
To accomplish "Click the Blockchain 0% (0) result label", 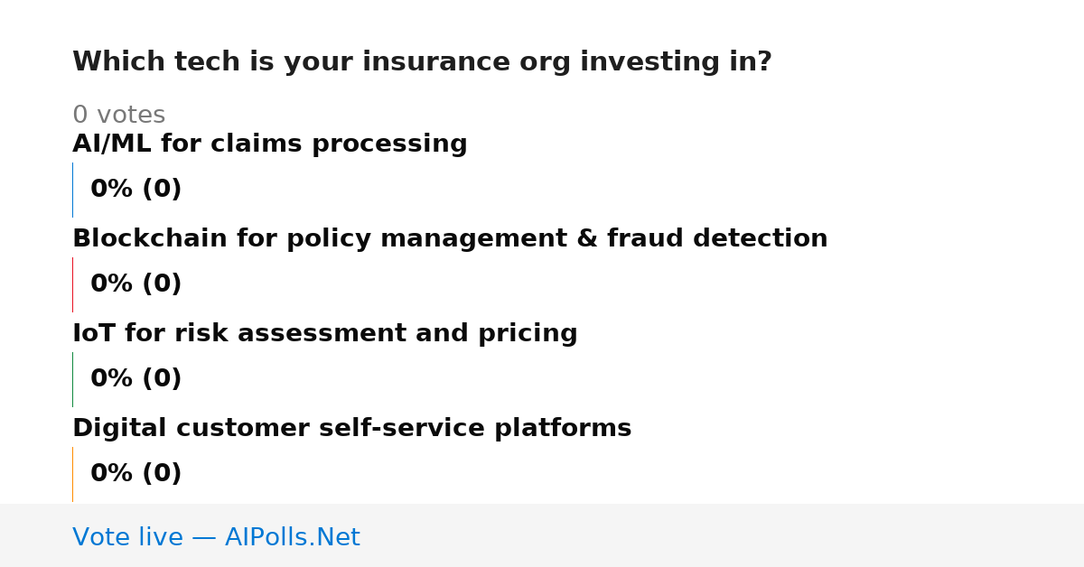I will point(136,284).
